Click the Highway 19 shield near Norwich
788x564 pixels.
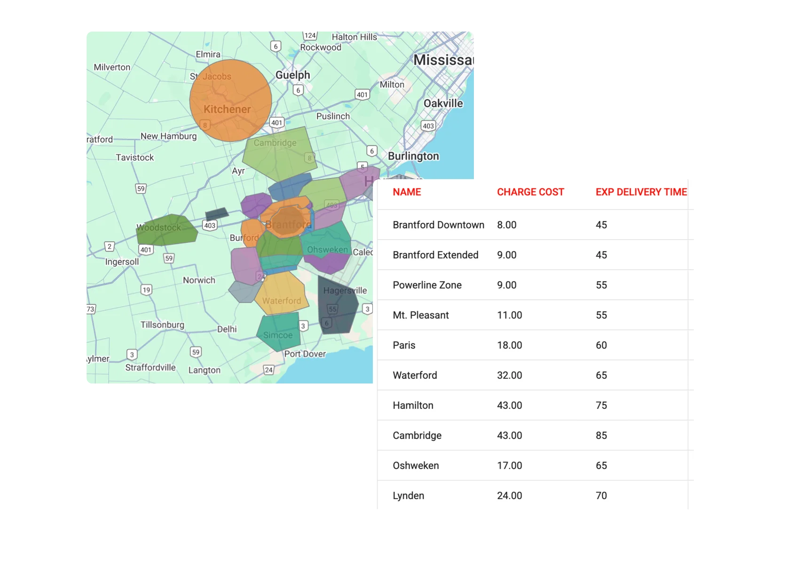pos(146,290)
